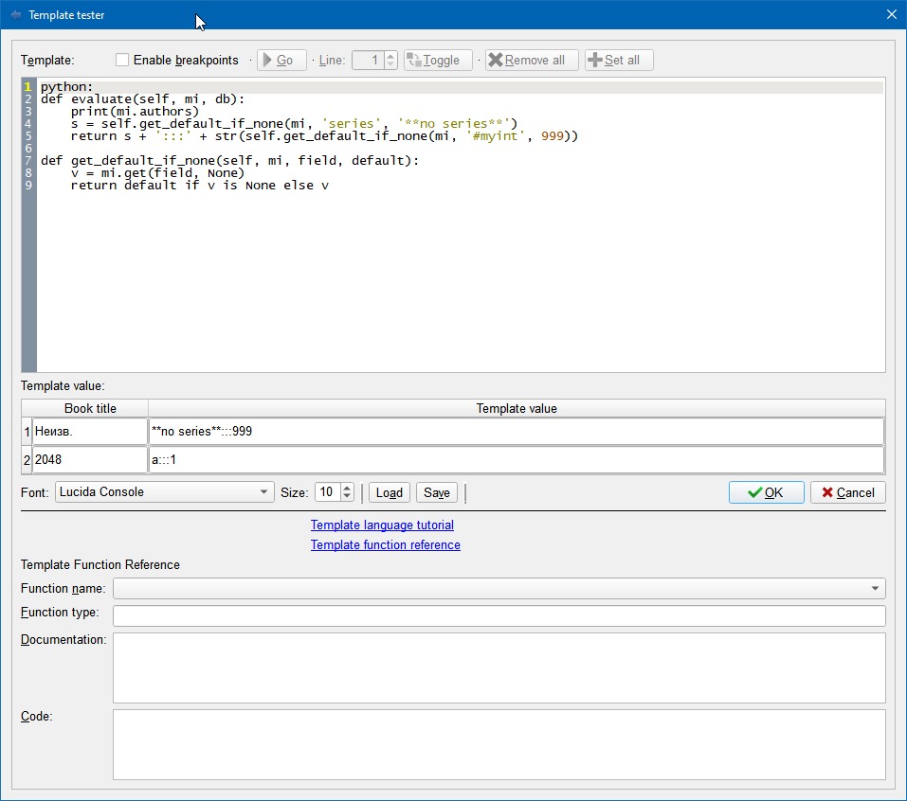The height and width of the screenshot is (801, 907).
Task: Click the Cancel button
Action: 847,492
